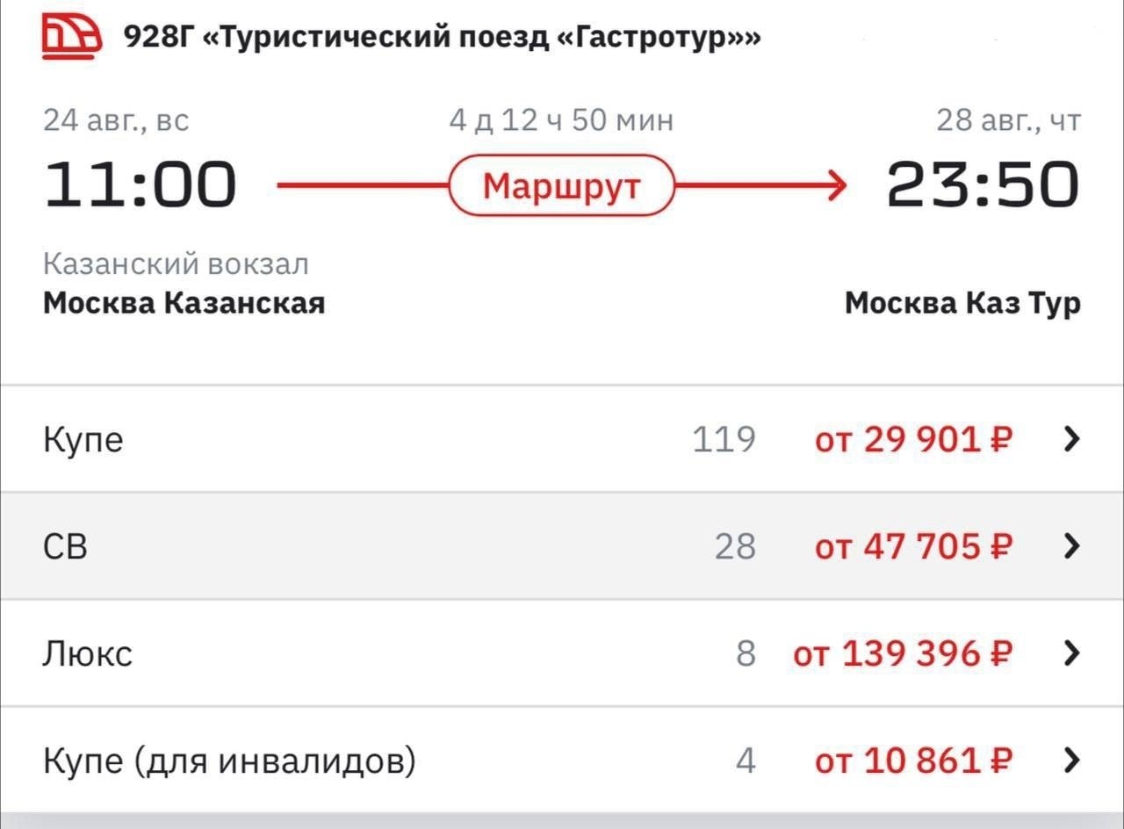This screenshot has width=1124, height=829.
Task: Click chevron next to Купе (для инвалидов)
Action: pyautogui.click(x=1070, y=760)
